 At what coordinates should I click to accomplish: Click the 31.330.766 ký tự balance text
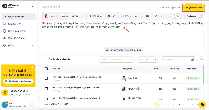(19, 91)
